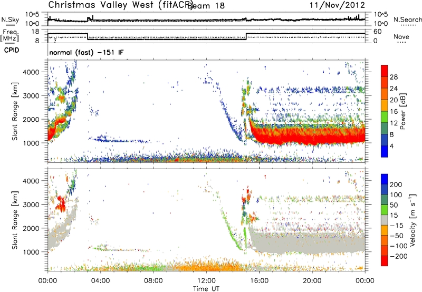
Task: Click the '4' tick on Power colorbar
Action: (392, 146)
